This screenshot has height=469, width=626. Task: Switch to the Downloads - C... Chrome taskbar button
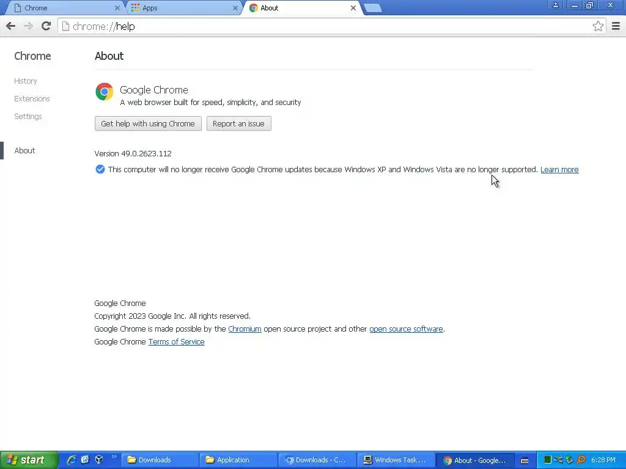pos(317,460)
